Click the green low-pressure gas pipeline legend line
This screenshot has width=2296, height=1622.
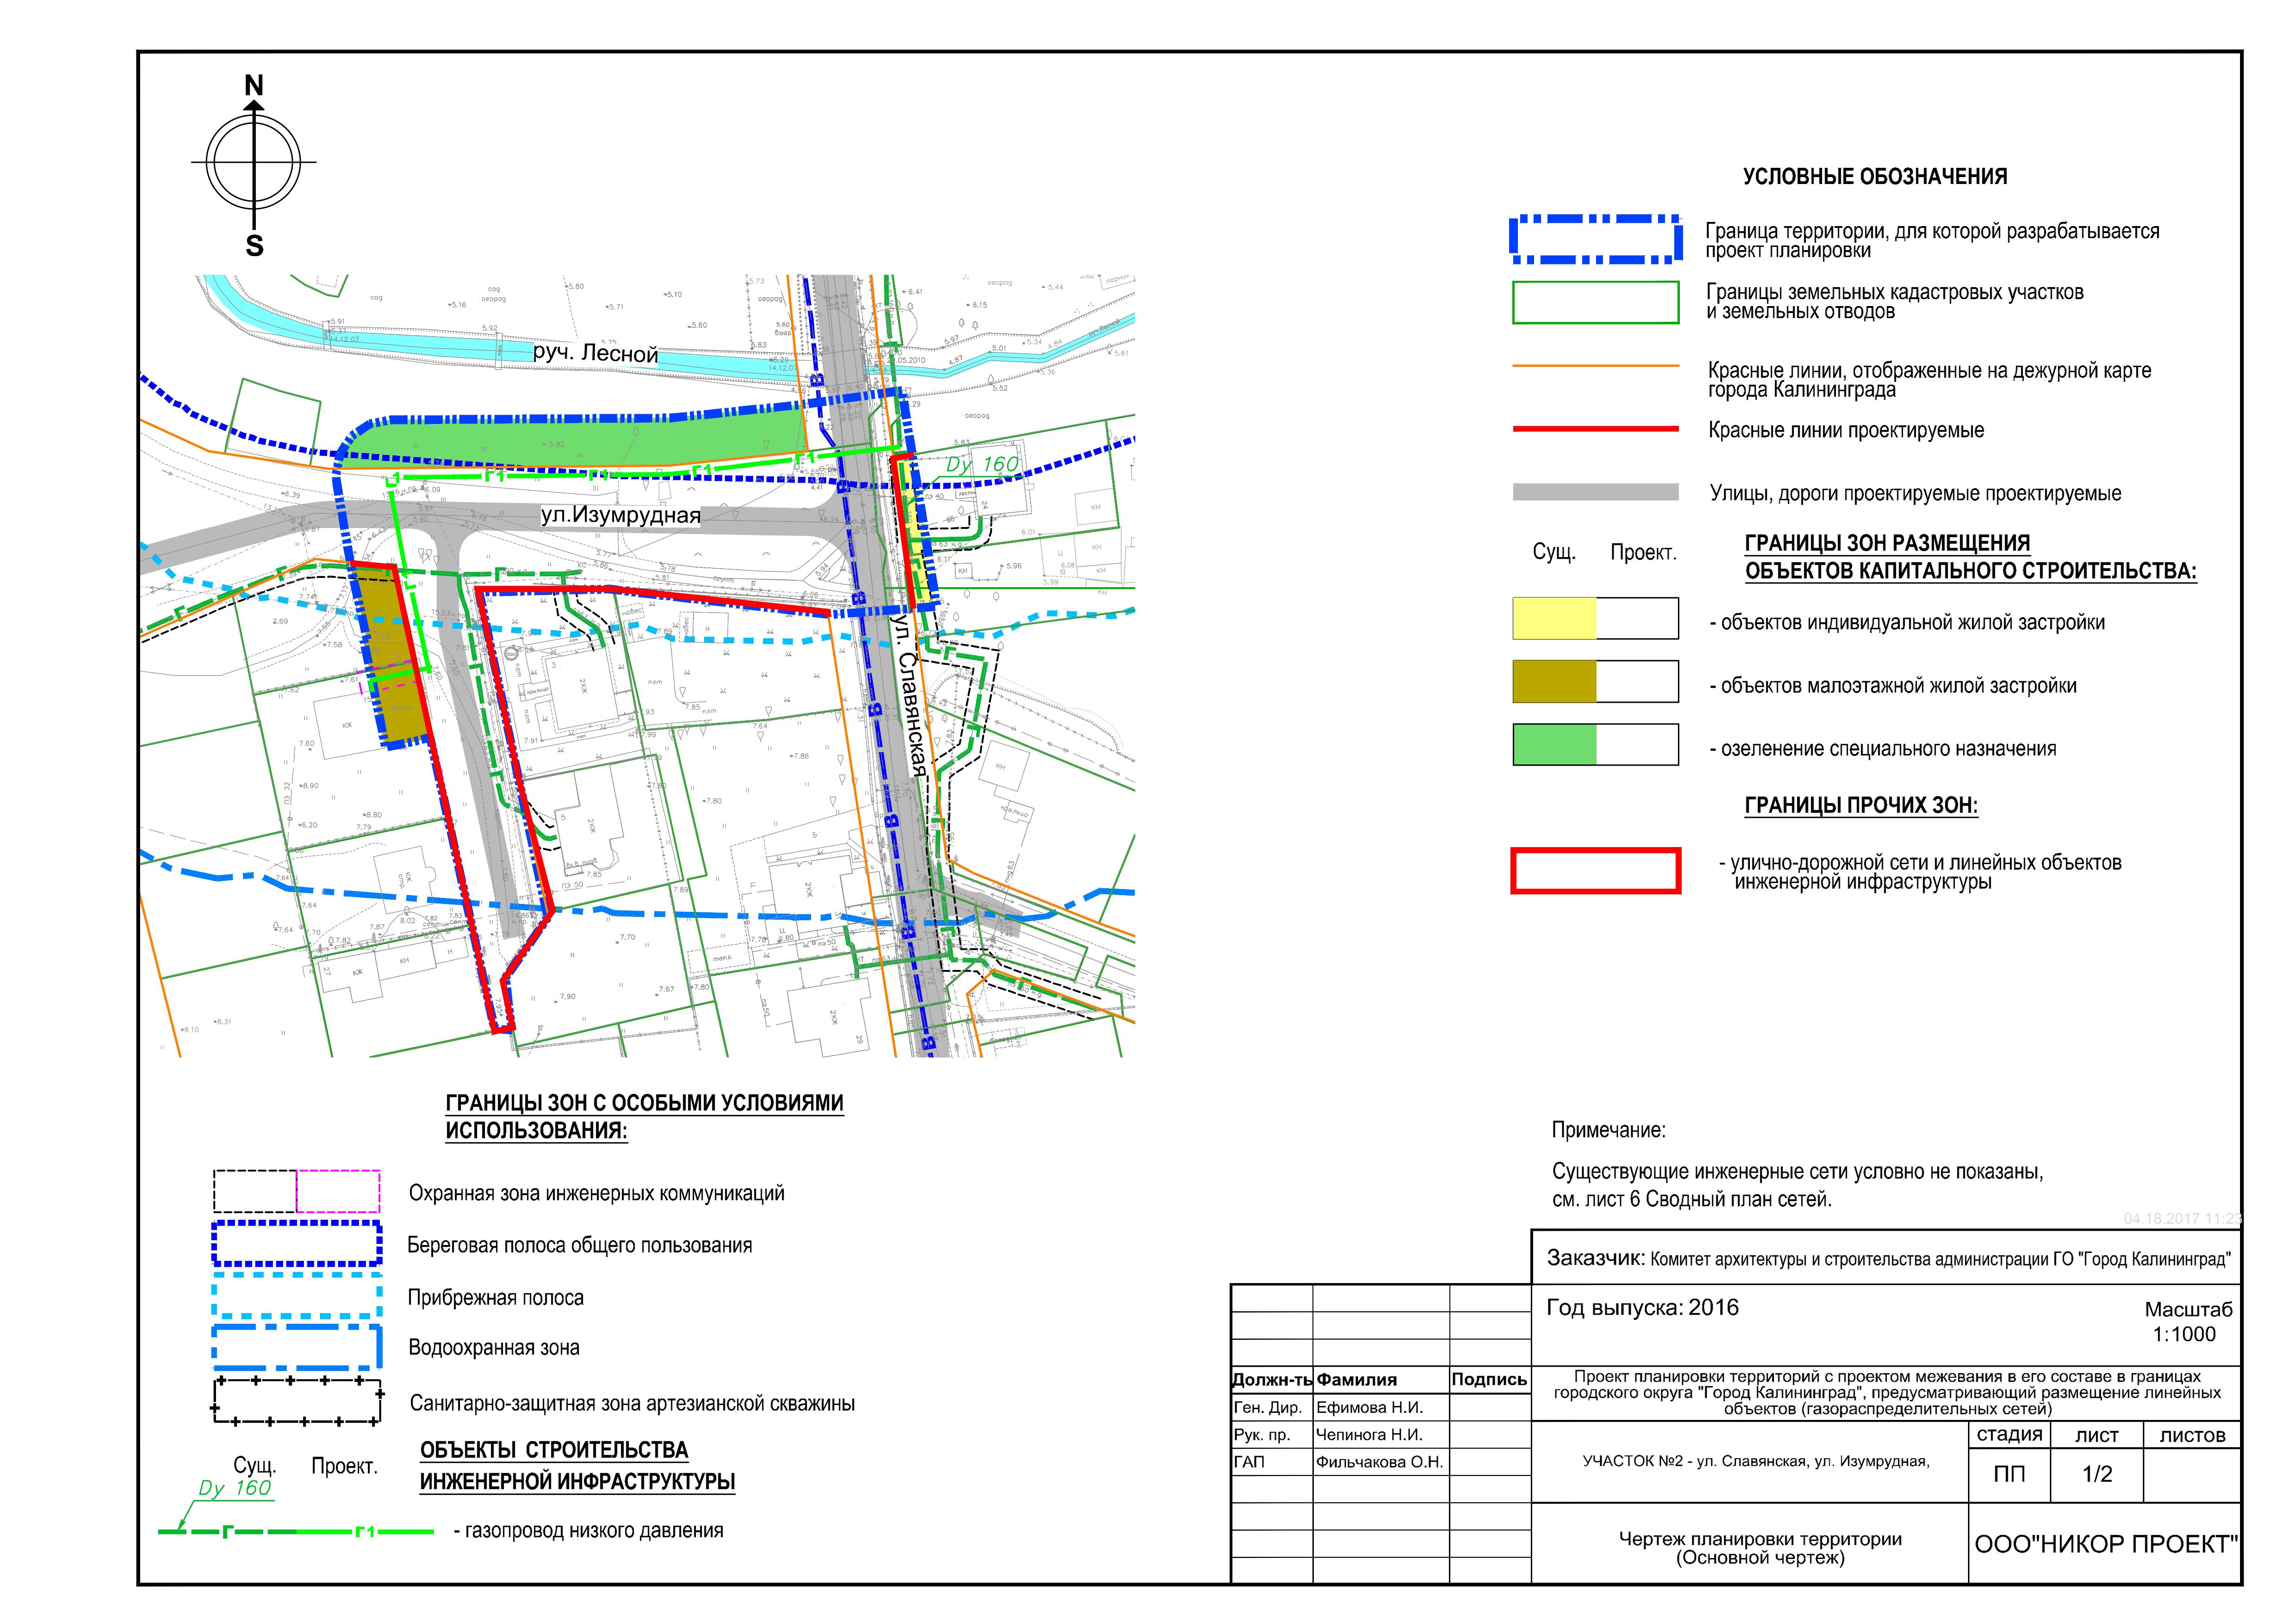[x=296, y=1531]
